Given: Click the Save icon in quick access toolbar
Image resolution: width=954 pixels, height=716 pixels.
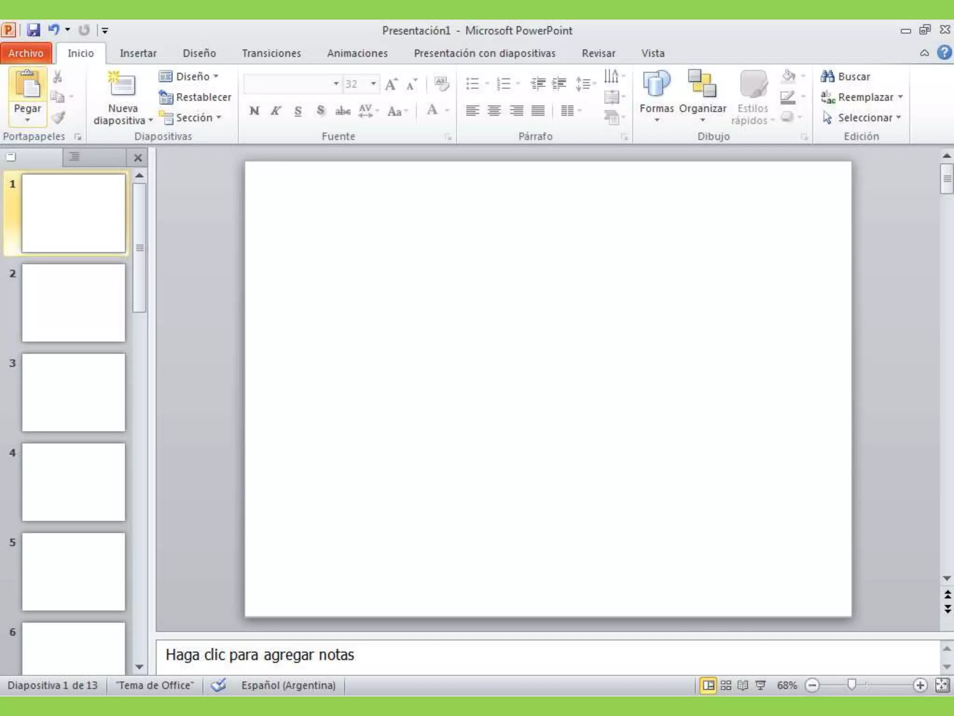Looking at the screenshot, I should point(34,30).
